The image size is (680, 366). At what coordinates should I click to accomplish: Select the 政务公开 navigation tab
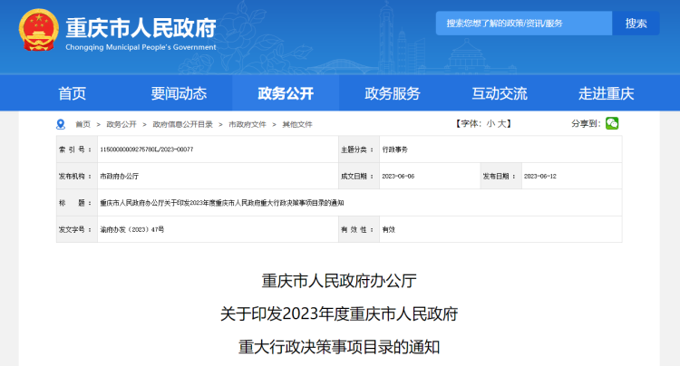point(286,93)
